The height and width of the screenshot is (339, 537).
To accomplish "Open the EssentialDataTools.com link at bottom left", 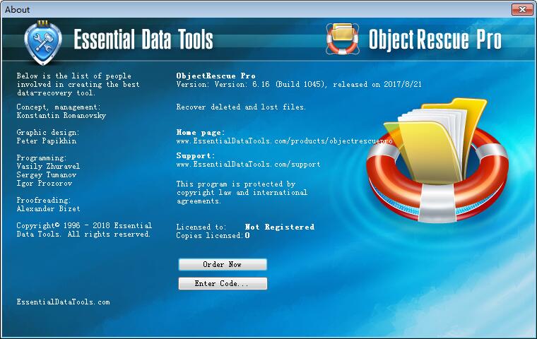I will coord(64,302).
